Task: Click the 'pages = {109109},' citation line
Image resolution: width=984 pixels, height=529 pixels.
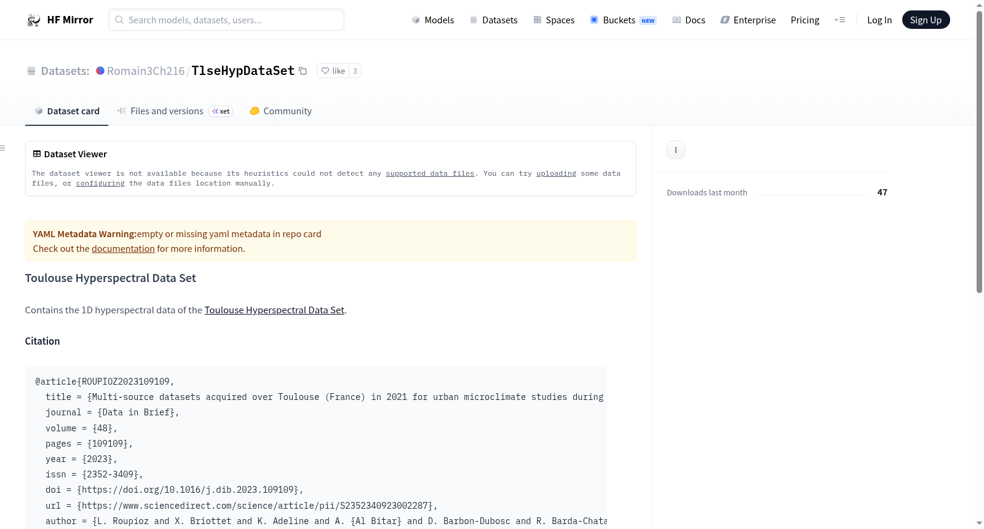Action: 89,444
